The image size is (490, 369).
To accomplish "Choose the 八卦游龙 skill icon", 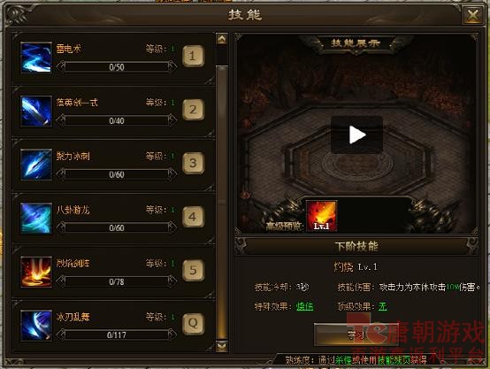I will tap(36, 218).
